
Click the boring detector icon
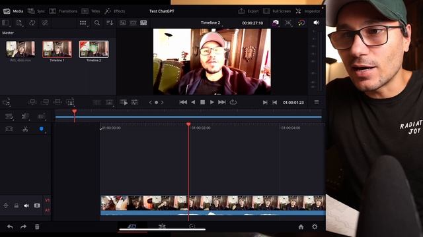[x=9, y=129]
